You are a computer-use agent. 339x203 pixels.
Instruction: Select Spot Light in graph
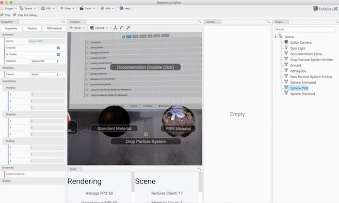[298, 48]
